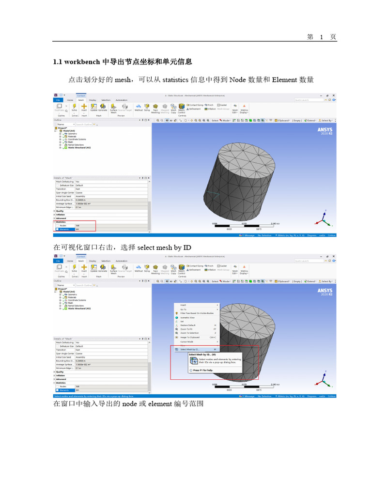The height and width of the screenshot is (496, 372).
Task: Click the Update icon in the second screenshot
Action: coord(94,268)
